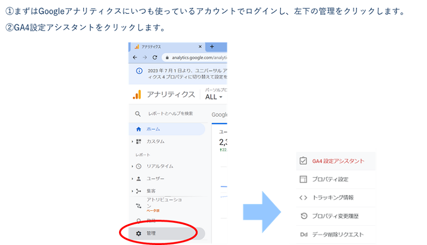Click the info icon in notice banner
Viewport: 427px width, 245px height.
(x=139, y=71)
